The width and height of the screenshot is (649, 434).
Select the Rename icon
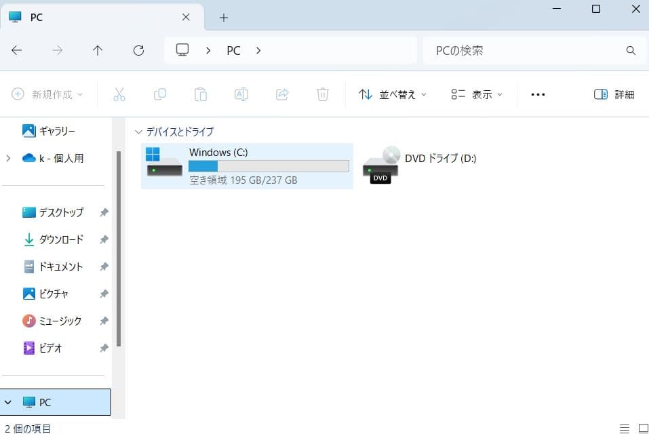pyautogui.click(x=241, y=94)
